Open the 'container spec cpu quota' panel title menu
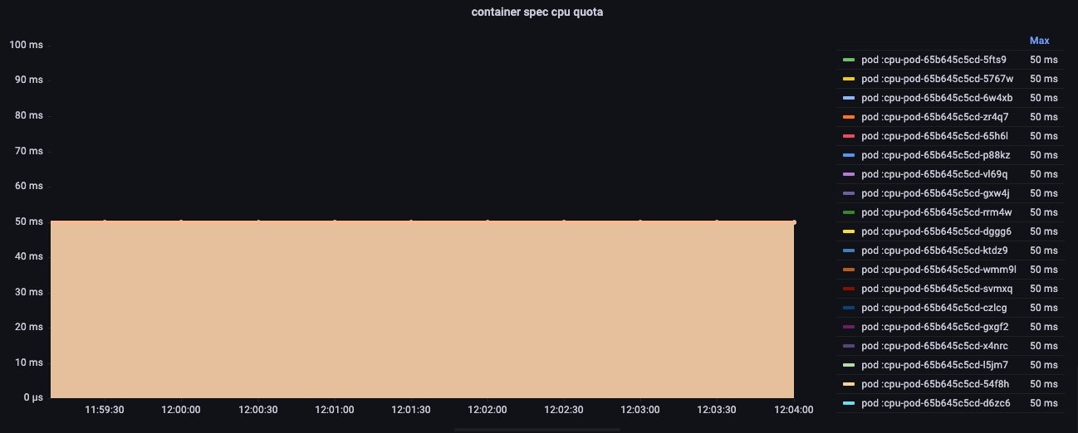 coord(537,12)
